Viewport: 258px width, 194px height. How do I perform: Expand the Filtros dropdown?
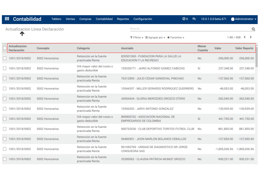click(137, 37)
